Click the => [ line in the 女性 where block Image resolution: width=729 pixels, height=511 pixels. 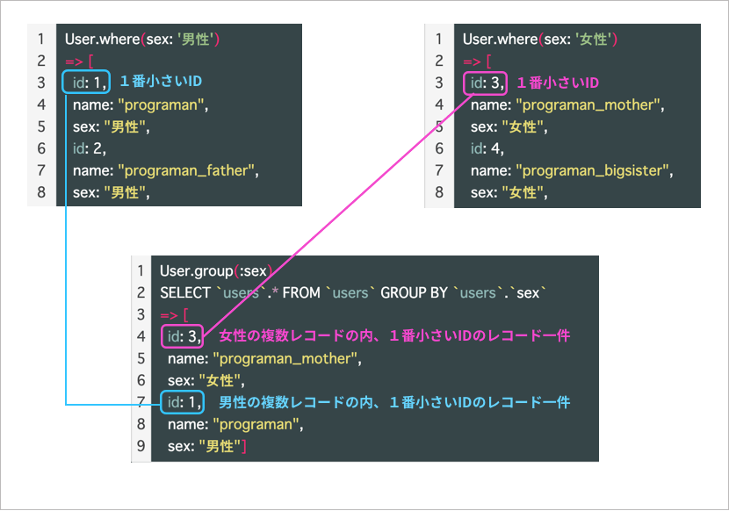tap(477, 61)
